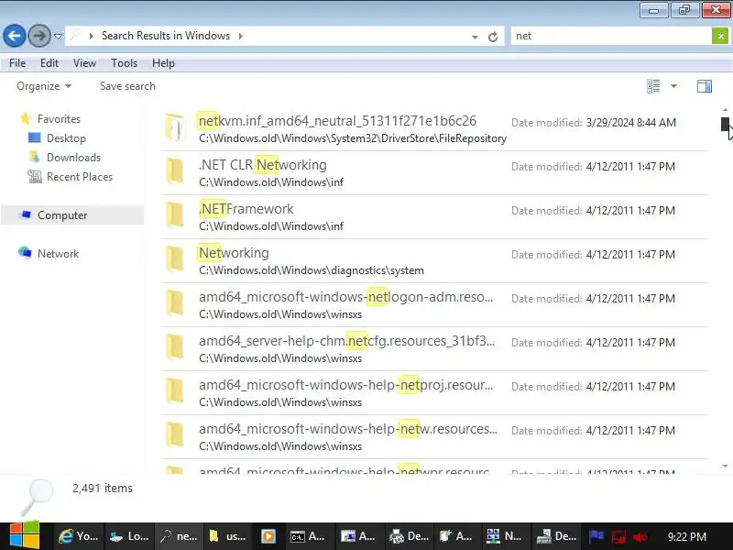Open the recent pages dropdown arrow
This screenshot has width=733, height=550.
coord(58,37)
